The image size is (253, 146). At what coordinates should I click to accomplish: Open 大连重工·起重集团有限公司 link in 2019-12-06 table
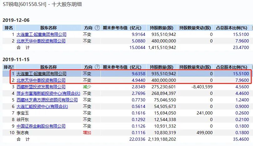(x=41, y=34)
